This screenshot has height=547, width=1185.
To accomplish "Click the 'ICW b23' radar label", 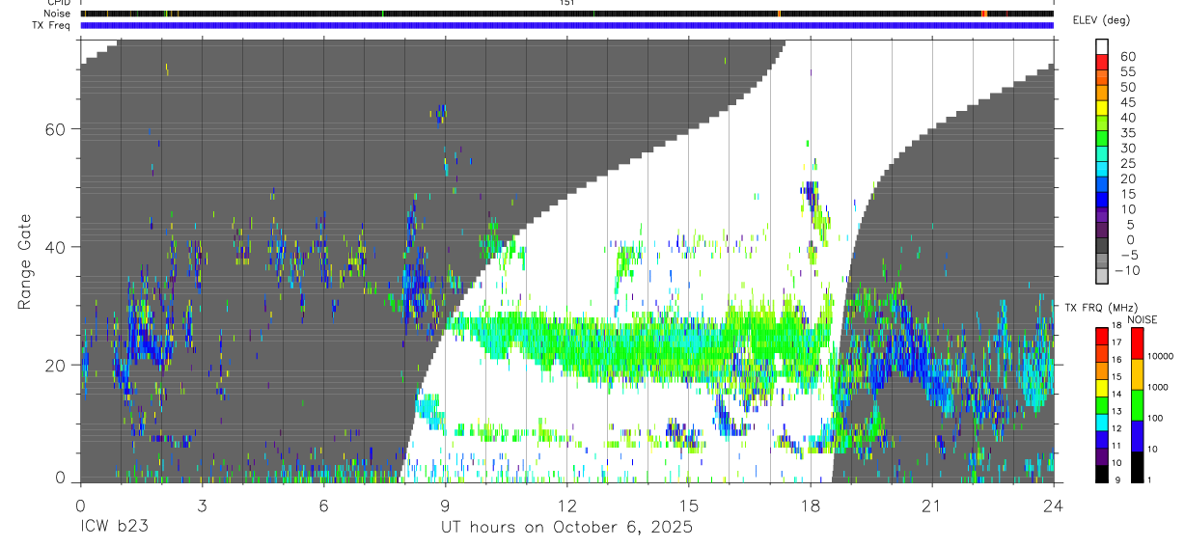I will (x=113, y=528).
